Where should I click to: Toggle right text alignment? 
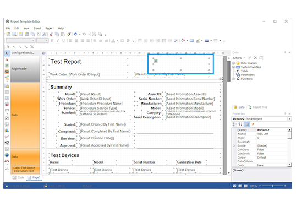[83, 40]
